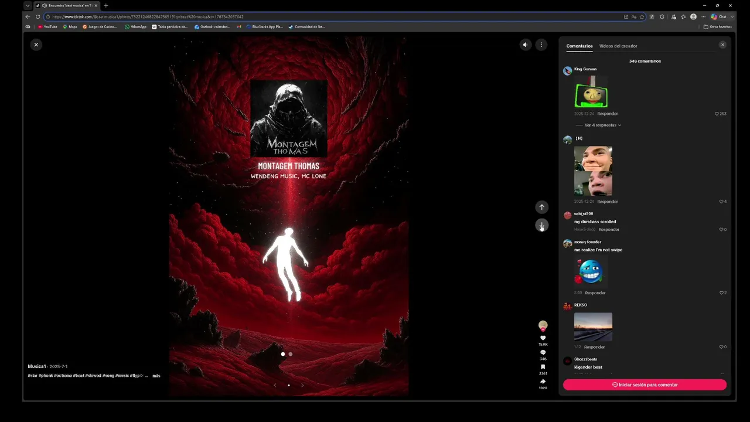Open Ghozzi beats' profile avatar
Viewport: 750px width, 422px height.
[567, 361]
